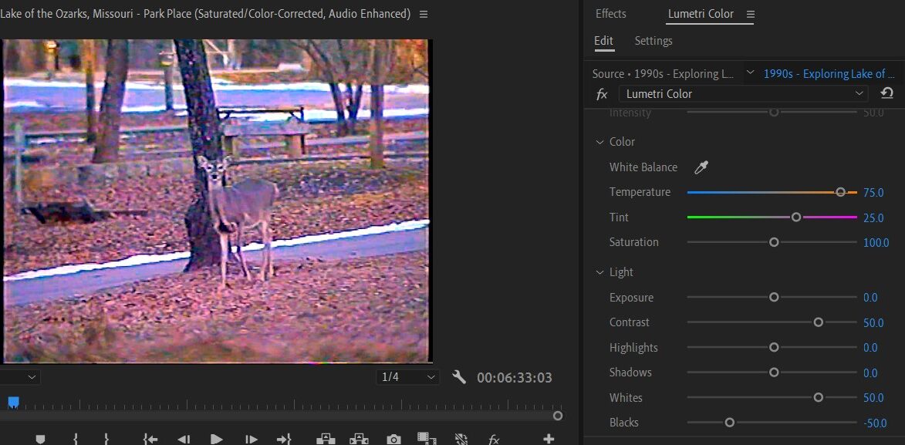Open the Source clip dropdown arrow
The image size is (905, 445).
pyautogui.click(x=751, y=72)
